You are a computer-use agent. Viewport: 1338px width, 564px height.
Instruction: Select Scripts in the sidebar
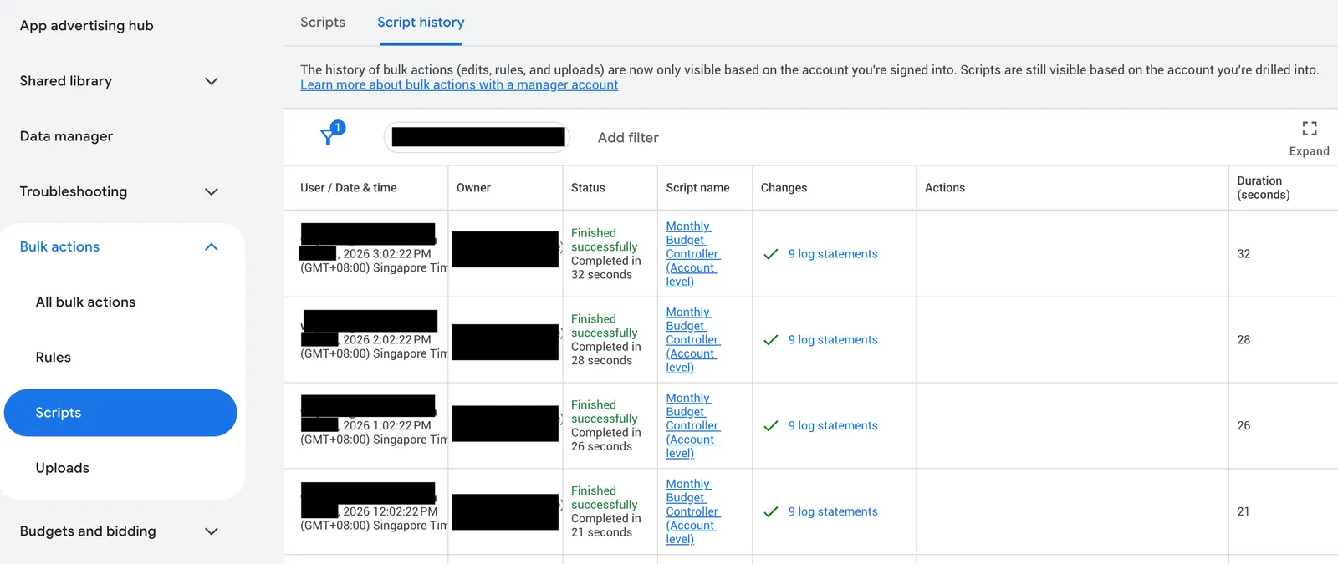point(120,413)
